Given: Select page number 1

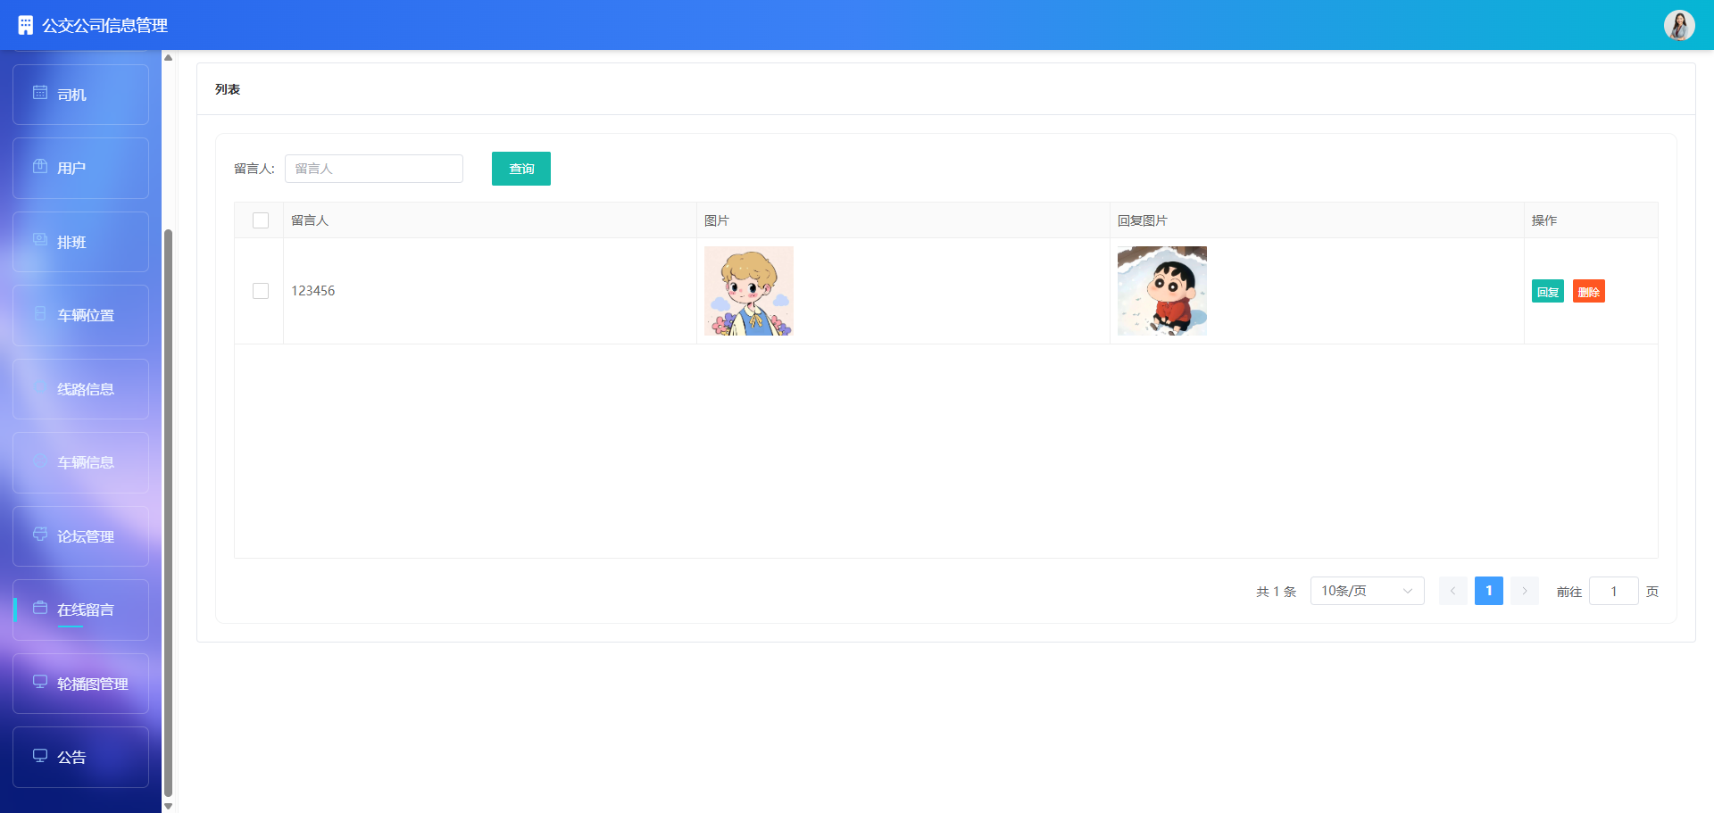Looking at the screenshot, I should [1489, 591].
